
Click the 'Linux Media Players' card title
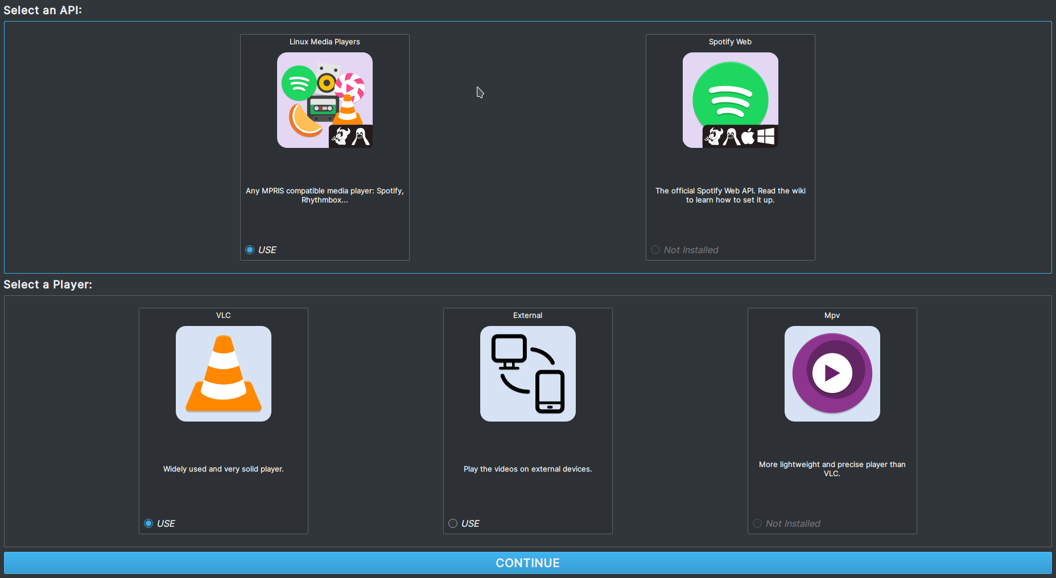point(325,42)
